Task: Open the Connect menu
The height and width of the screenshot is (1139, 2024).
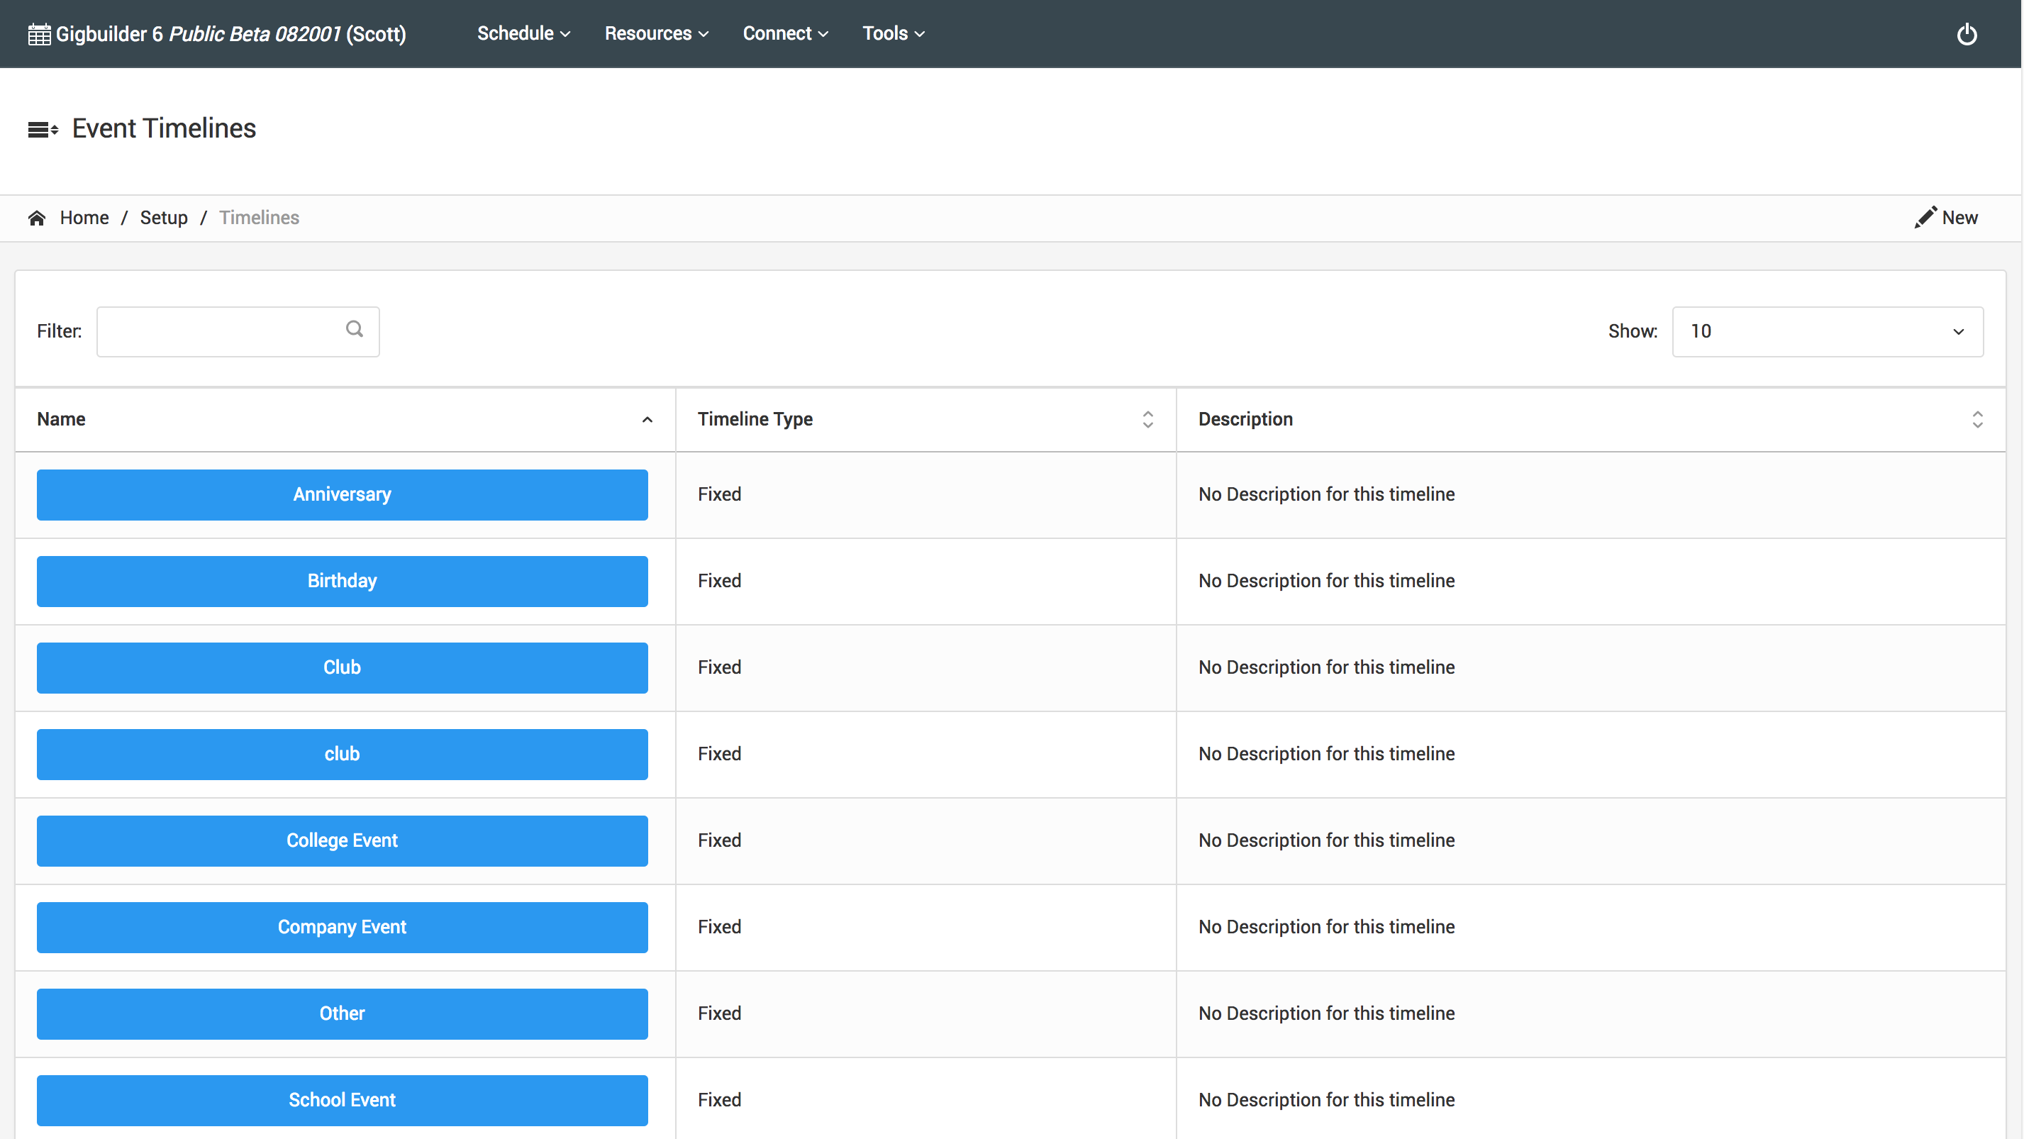Action: tap(785, 34)
